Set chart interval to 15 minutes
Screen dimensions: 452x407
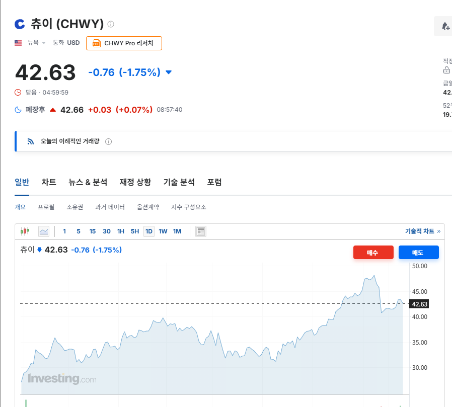click(93, 231)
